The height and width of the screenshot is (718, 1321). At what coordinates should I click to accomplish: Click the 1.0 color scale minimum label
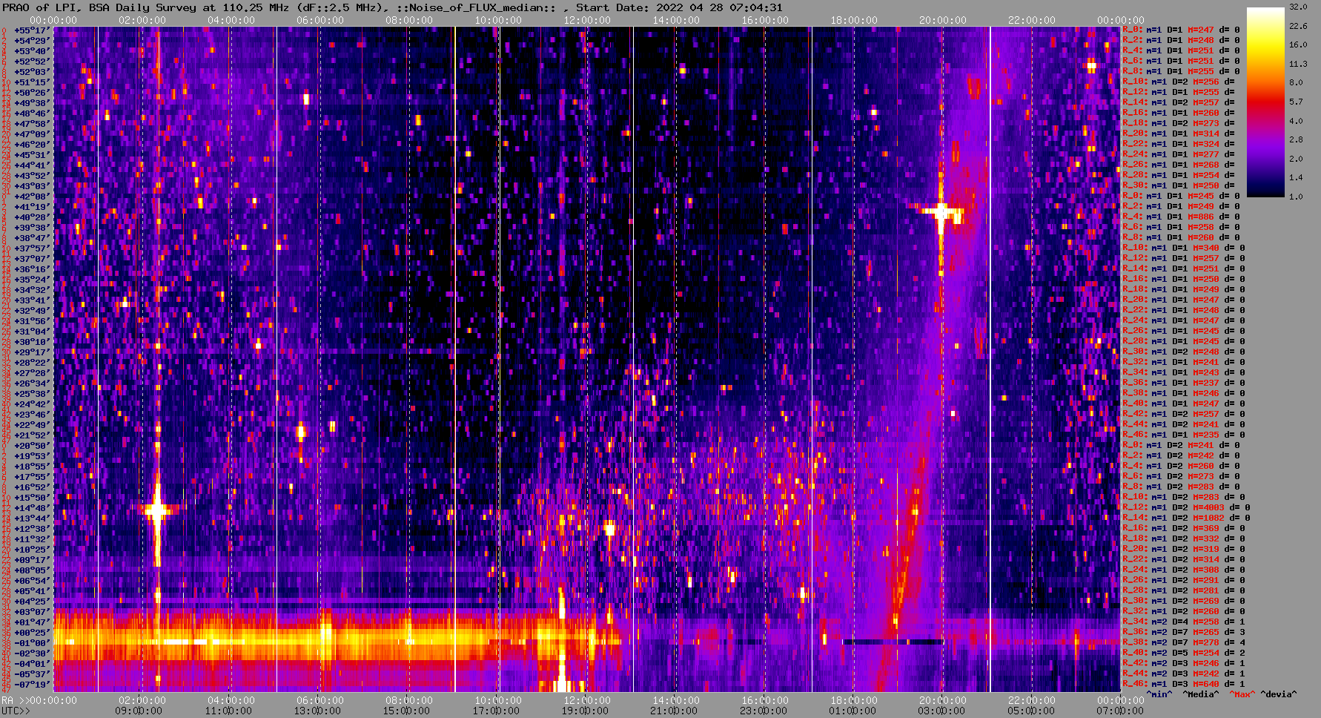1296,197
